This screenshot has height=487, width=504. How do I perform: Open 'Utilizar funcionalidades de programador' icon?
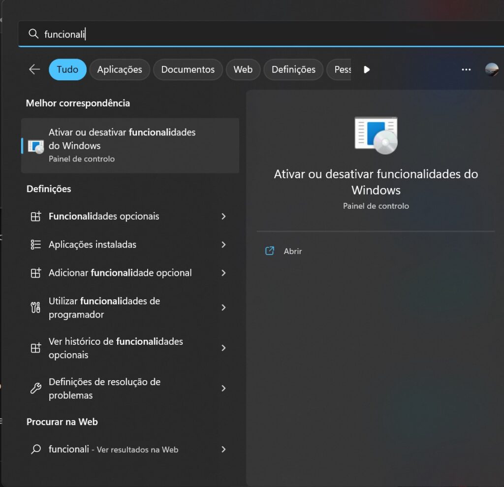coord(36,308)
